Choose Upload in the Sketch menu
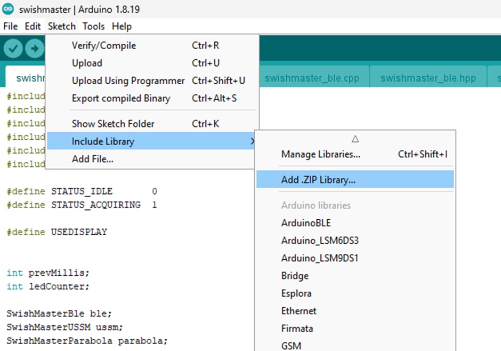 coord(152,63)
